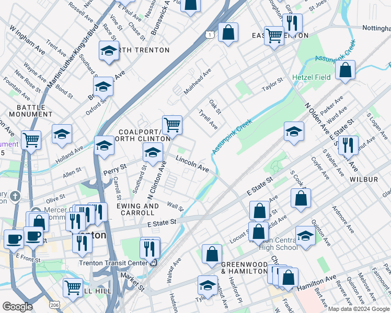Viewport: 391px width, 313px height.
Task: Click the restaurant marker at East Trenton
Action: click(x=293, y=25)
